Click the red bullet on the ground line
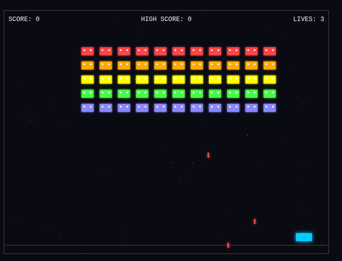 click(x=228, y=245)
